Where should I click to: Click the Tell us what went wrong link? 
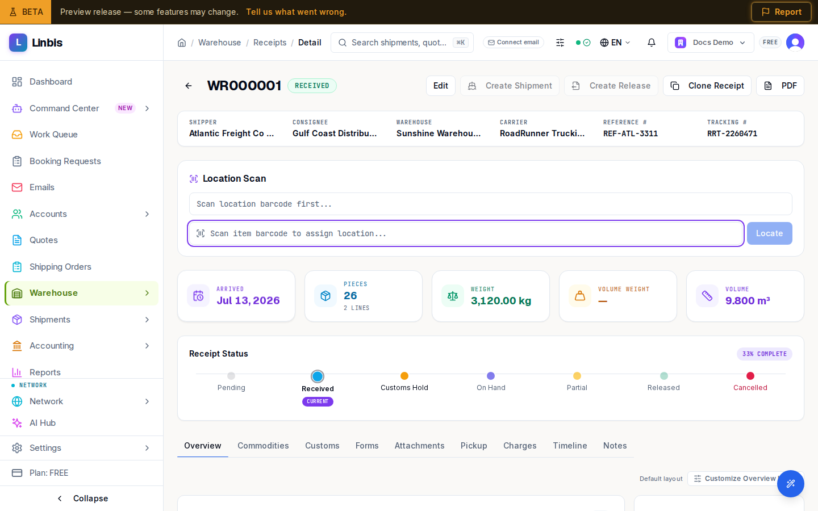pos(296,12)
